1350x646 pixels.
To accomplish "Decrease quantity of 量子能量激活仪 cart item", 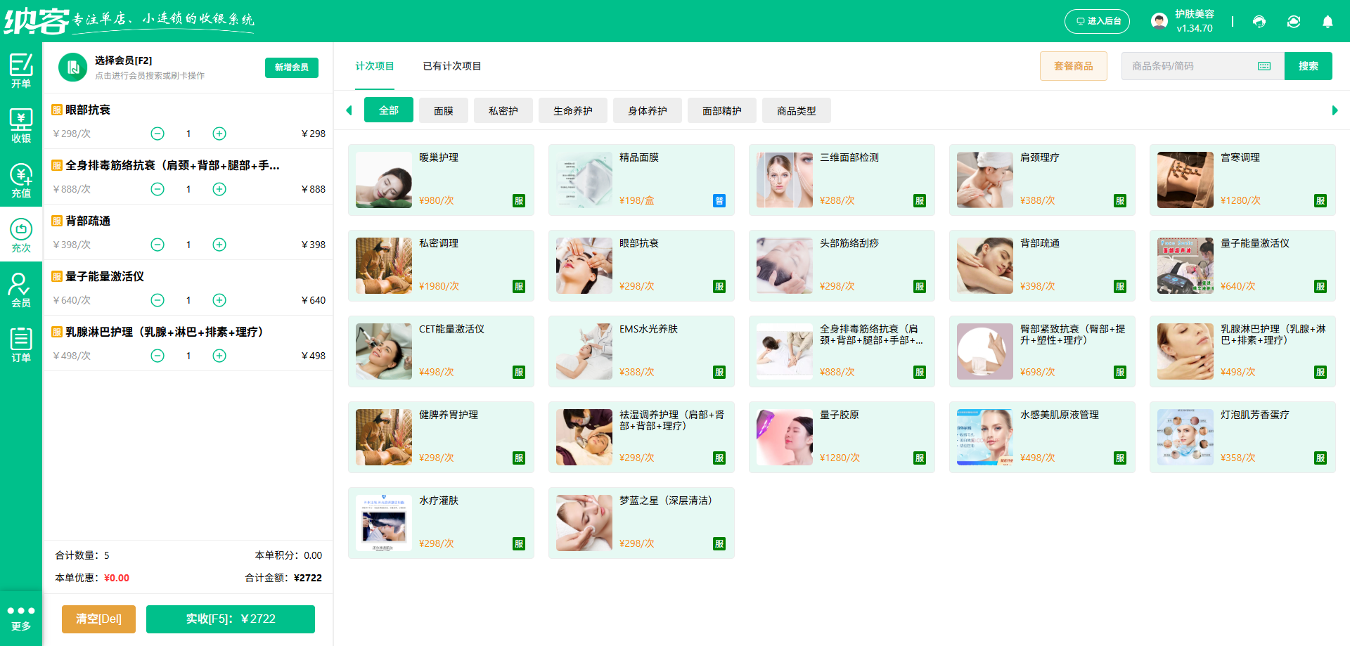I will (x=157, y=300).
